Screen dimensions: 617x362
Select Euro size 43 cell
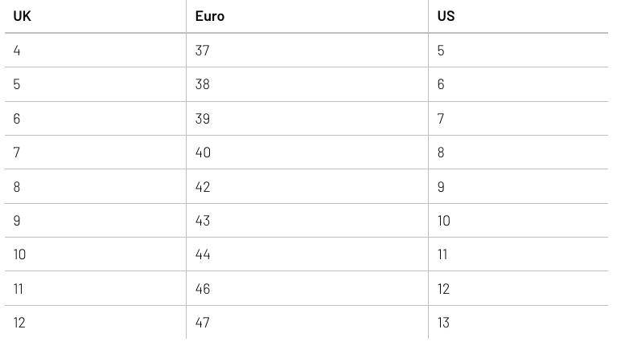pyautogui.click(x=203, y=221)
